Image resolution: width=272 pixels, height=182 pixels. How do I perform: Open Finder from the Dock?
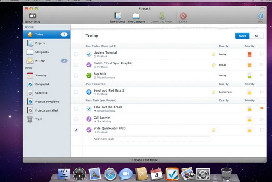pyautogui.click(x=64, y=174)
